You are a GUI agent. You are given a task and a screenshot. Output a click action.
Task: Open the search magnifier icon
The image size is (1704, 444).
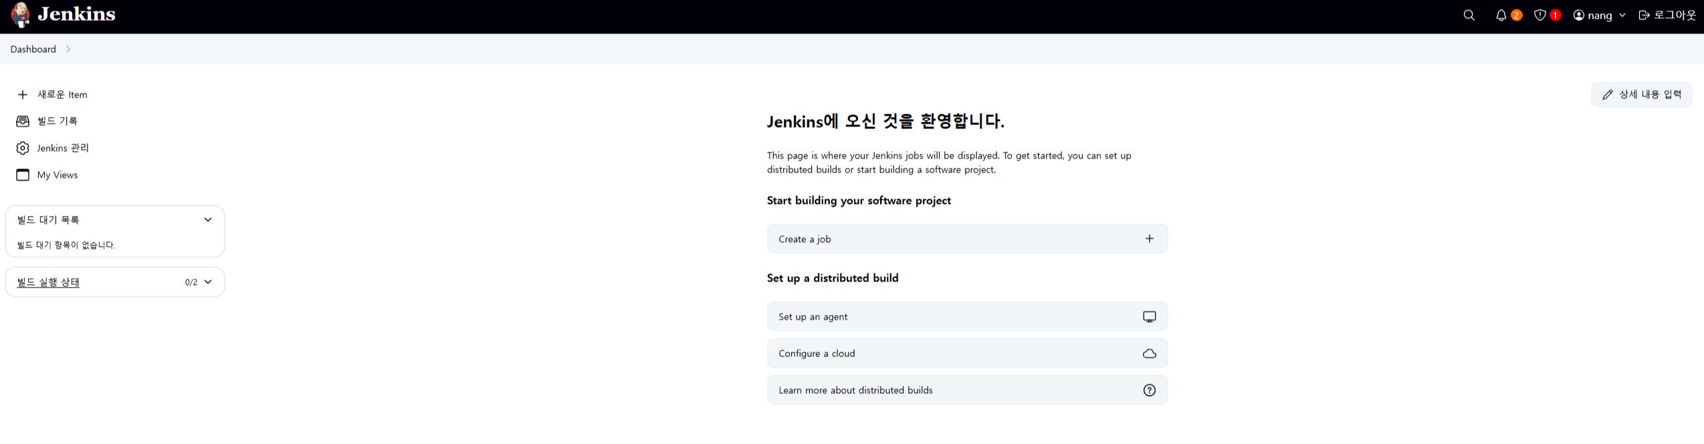pos(1469,15)
